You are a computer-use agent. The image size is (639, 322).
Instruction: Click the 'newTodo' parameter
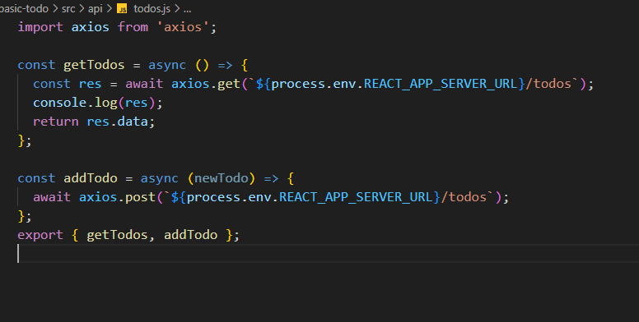click(x=221, y=178)
